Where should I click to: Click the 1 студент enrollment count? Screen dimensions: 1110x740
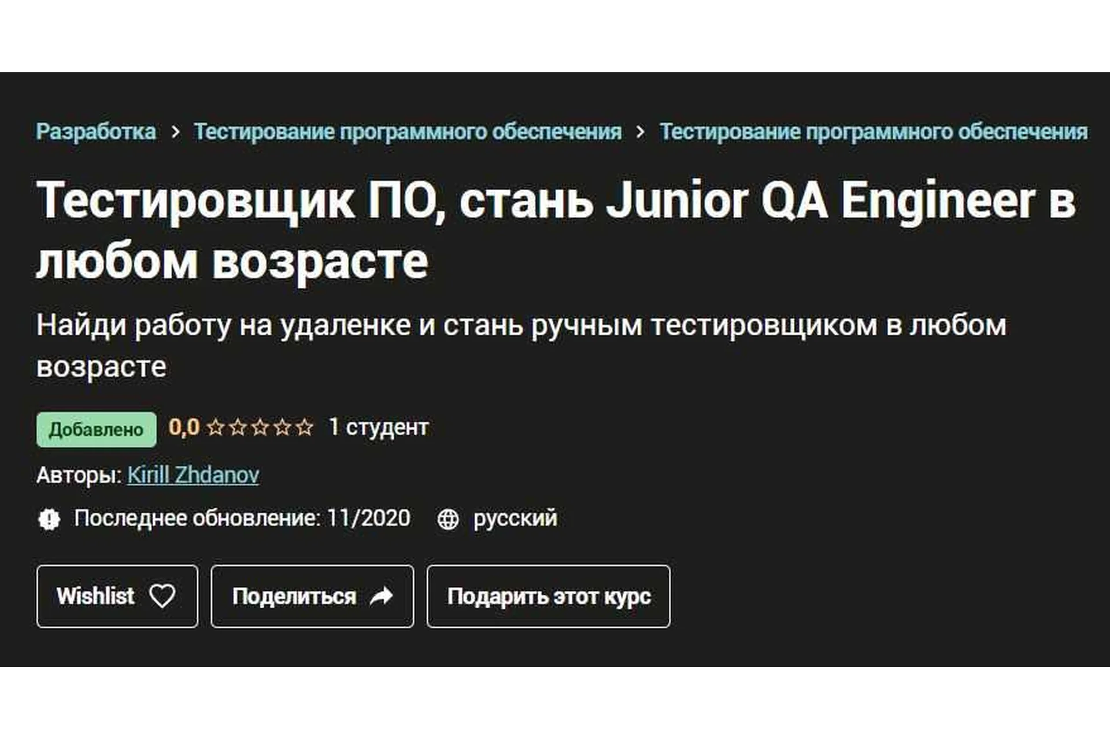pos(377,428)
